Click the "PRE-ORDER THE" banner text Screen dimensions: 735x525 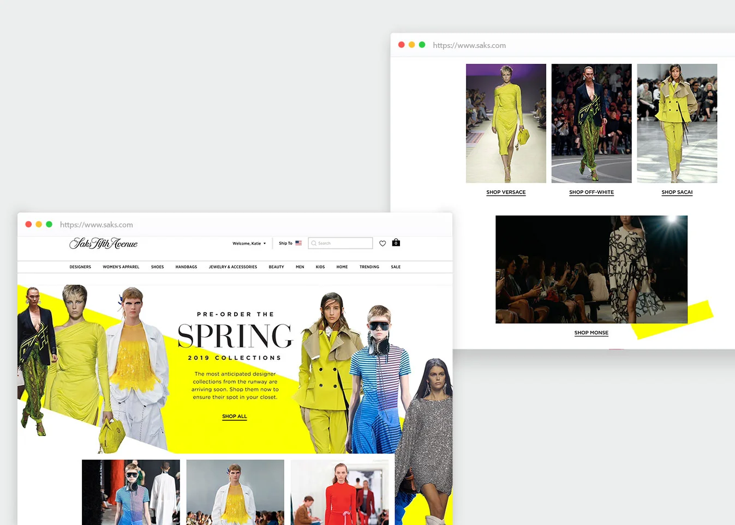coord(235,315)
